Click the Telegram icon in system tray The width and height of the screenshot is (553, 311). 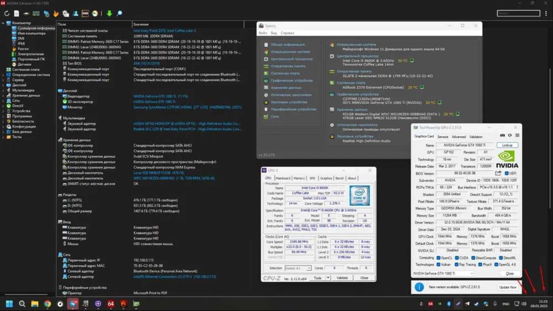(x=467, y=304)
